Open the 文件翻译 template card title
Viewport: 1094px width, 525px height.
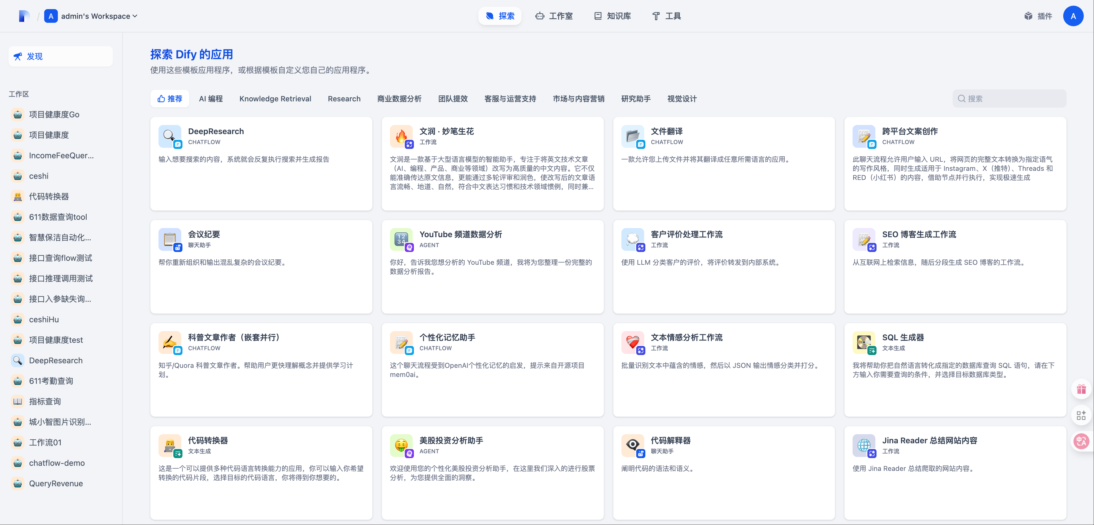667,132
